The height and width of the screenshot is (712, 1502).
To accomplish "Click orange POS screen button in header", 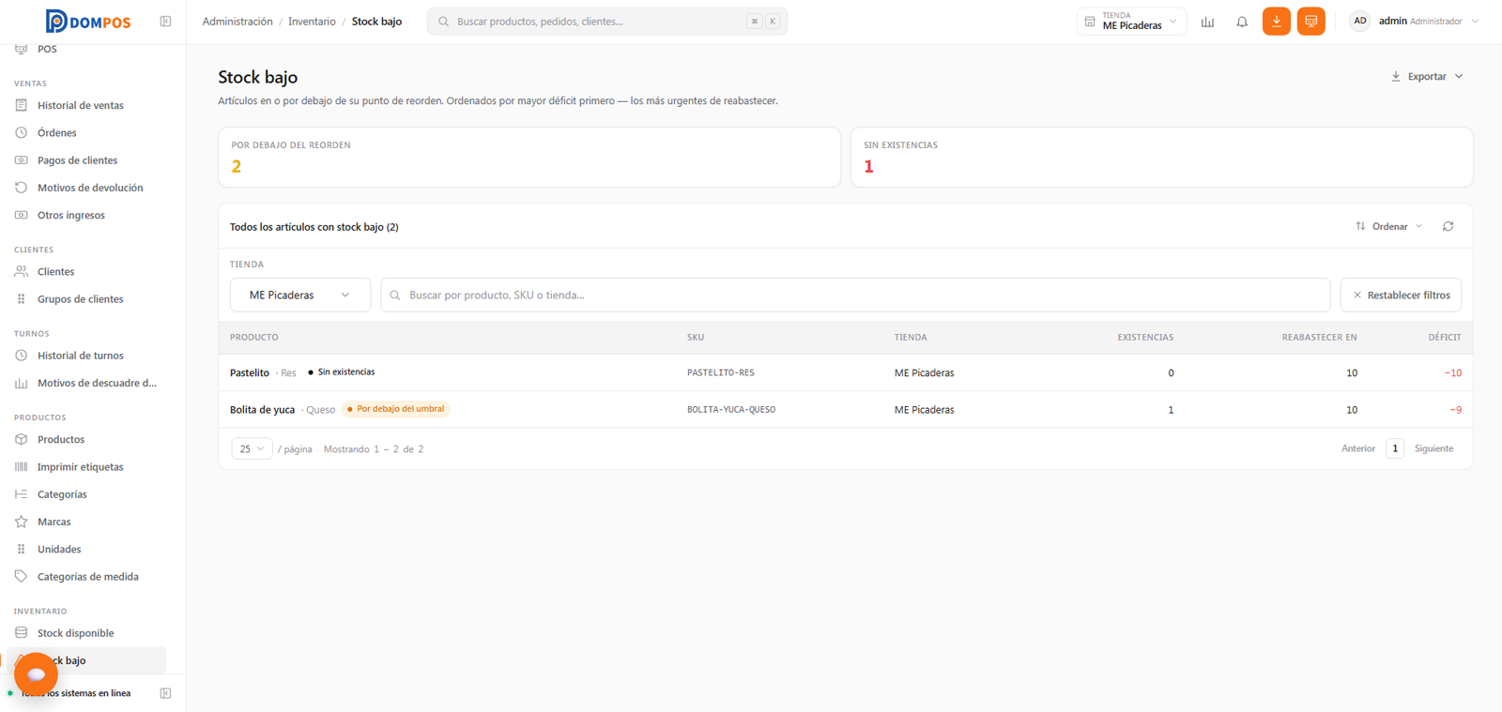I will pyautogui.click(x=1310, y=21).
